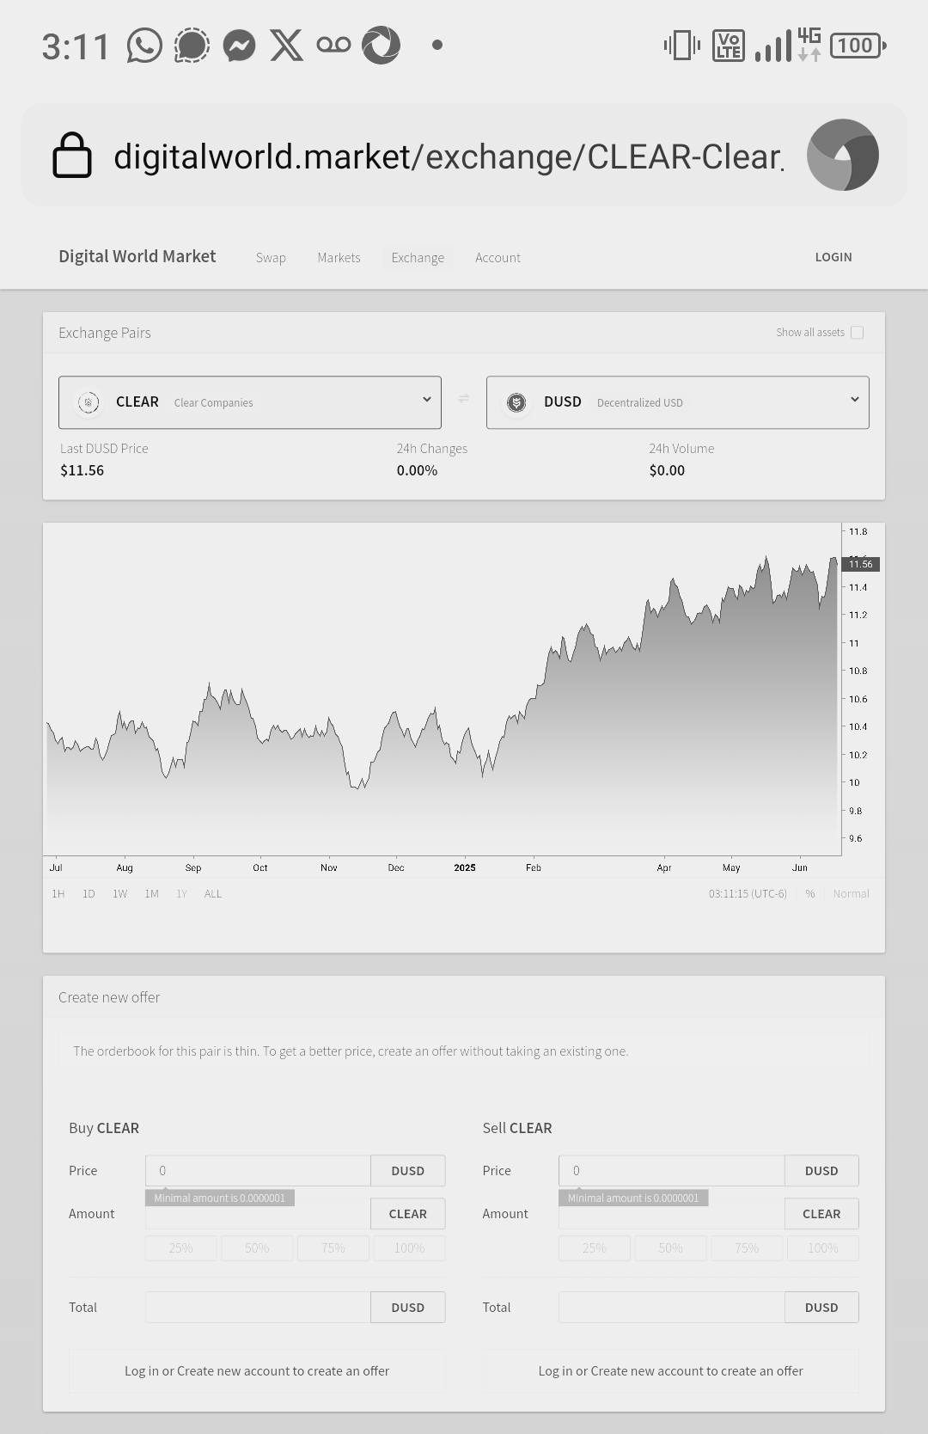Switch to the Swap page
The height and width of the screenshot is (1434, 928).
271,258
